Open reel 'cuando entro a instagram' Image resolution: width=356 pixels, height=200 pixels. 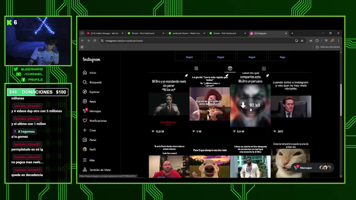pyautogui.click(x=291, y=104)
